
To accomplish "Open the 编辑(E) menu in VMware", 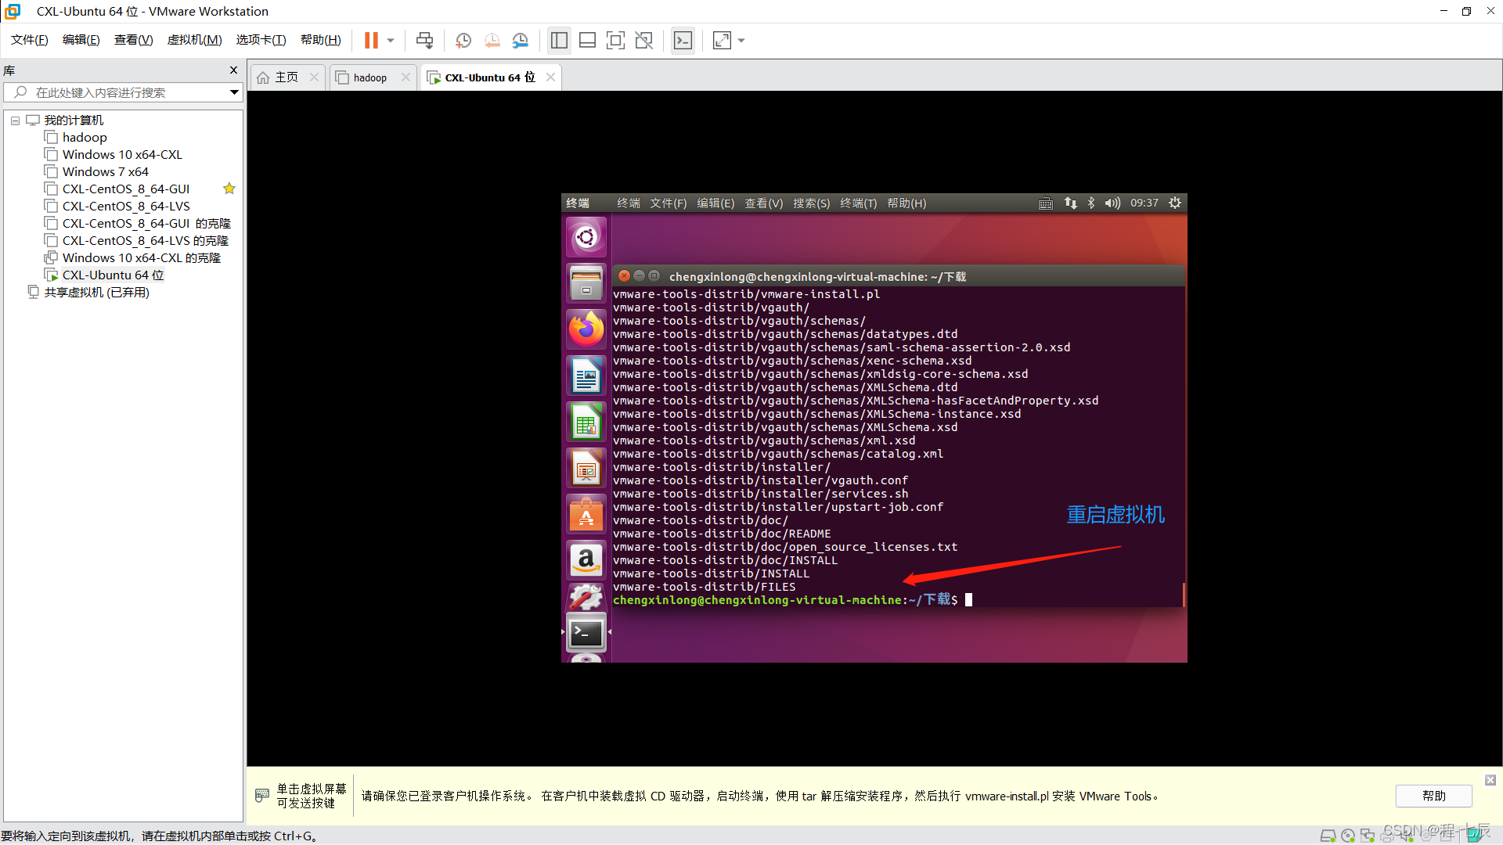I will [x=81, y=40].
